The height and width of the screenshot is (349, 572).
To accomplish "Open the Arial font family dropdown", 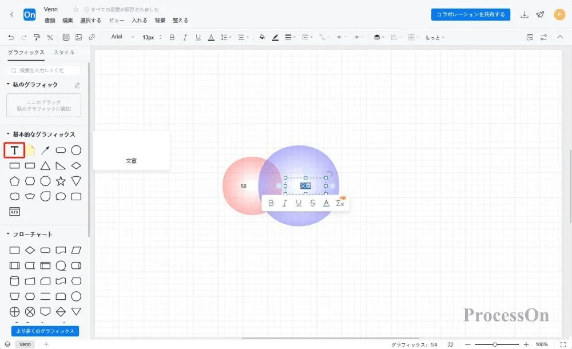I will click(120, 37).
